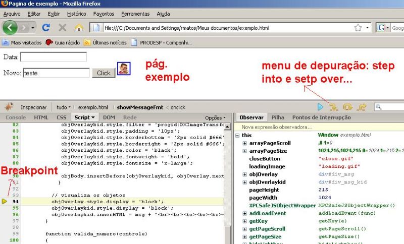Viewport: 404px width, 244px height.
Task: Expand the getPageScroll function node
Action: 244,229
